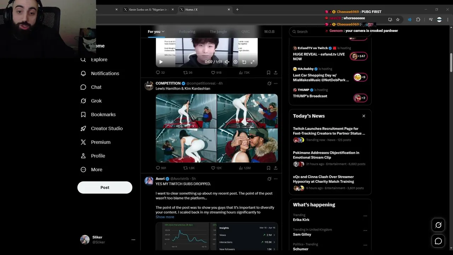Expand video to fullscreen
The height and width of the screenshot is (255, 453).
pyautogui.click(x=252, y=62)
